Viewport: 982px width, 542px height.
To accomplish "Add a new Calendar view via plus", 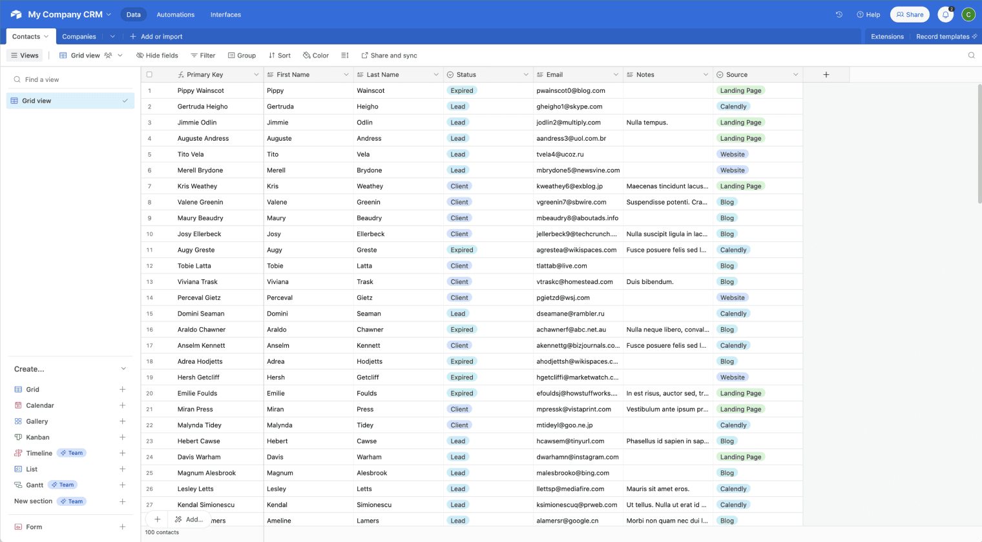I will click(123, 405).
